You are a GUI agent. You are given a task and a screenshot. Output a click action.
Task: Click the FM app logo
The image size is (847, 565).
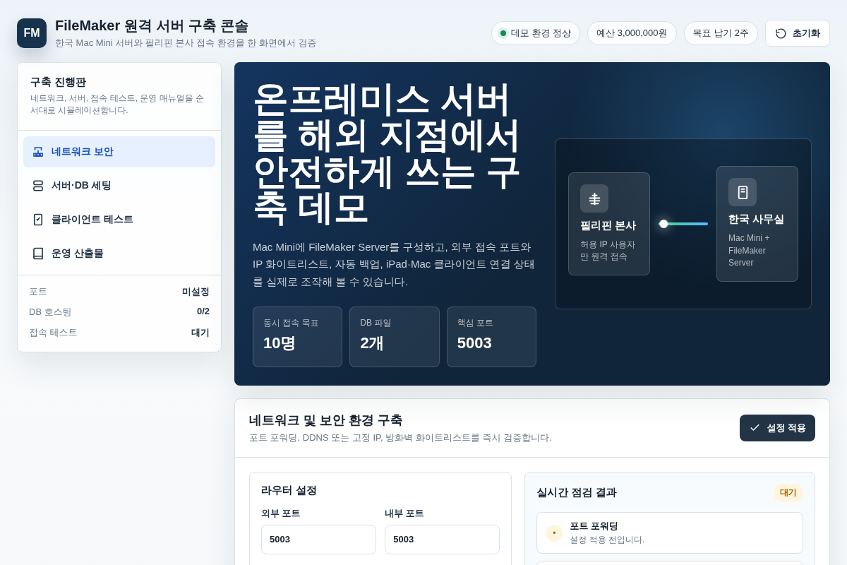point(32,33)
